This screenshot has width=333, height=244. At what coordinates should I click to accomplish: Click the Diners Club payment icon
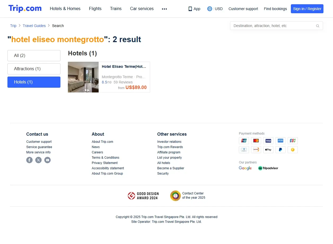click(244, 150)
